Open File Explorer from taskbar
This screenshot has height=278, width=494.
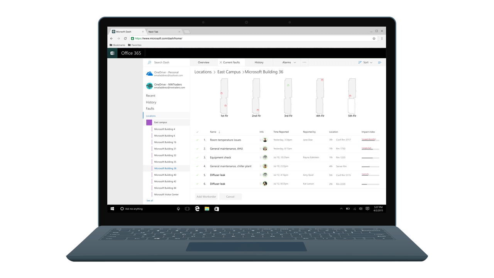[x=207, y=209]
